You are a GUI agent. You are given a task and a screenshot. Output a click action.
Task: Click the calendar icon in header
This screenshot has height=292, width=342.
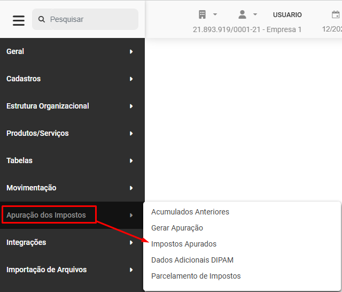point(336,14)
